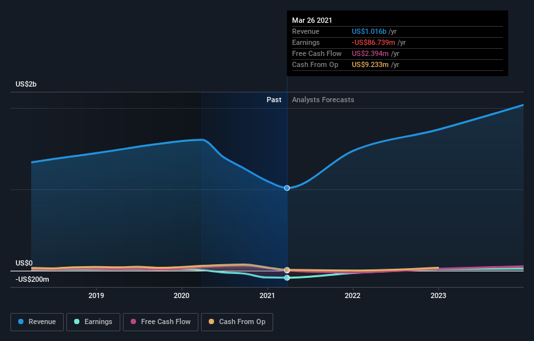Toggle the Free Cash Flow legend button
Viewport: 534px width, 341px height.
click(161, 322)
